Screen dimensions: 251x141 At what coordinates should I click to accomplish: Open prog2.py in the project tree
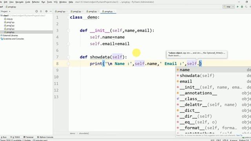coord(11,25)
